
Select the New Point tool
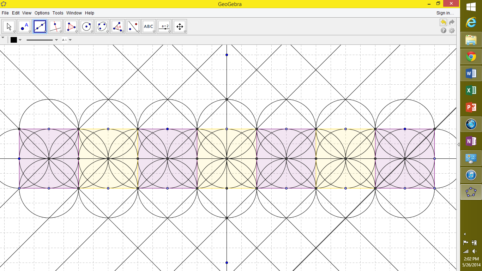coord(24,26)
